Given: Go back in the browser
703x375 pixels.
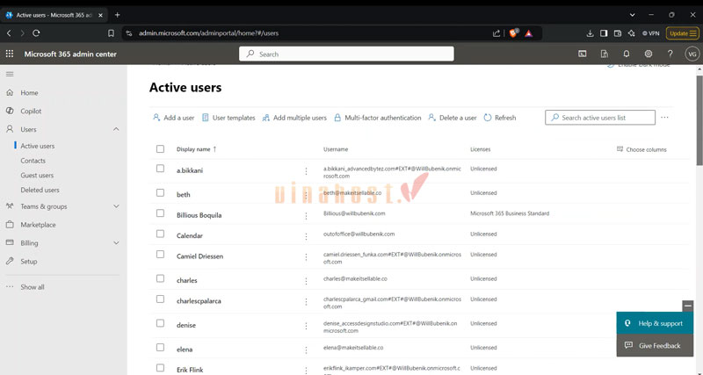Looking at the screenshot, I should (9, 33).
